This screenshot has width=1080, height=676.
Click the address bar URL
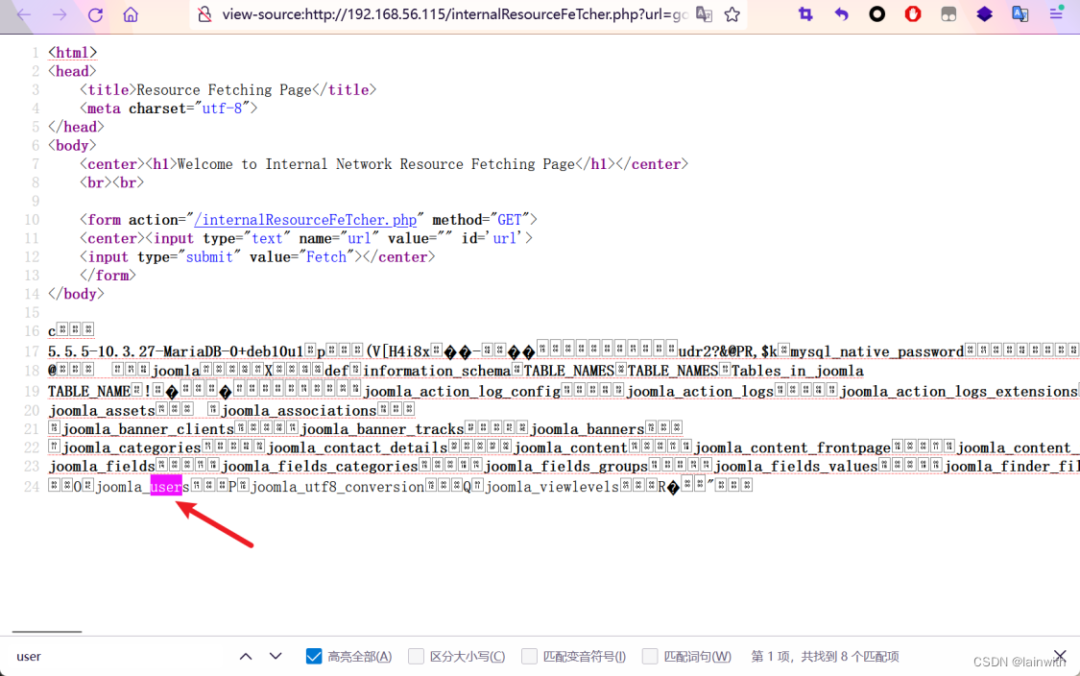click(x=455, y=14)
